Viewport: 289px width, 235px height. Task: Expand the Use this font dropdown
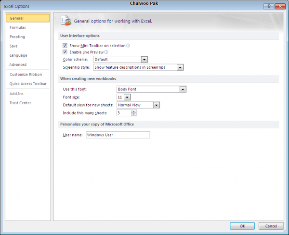(x=183, y=89)
